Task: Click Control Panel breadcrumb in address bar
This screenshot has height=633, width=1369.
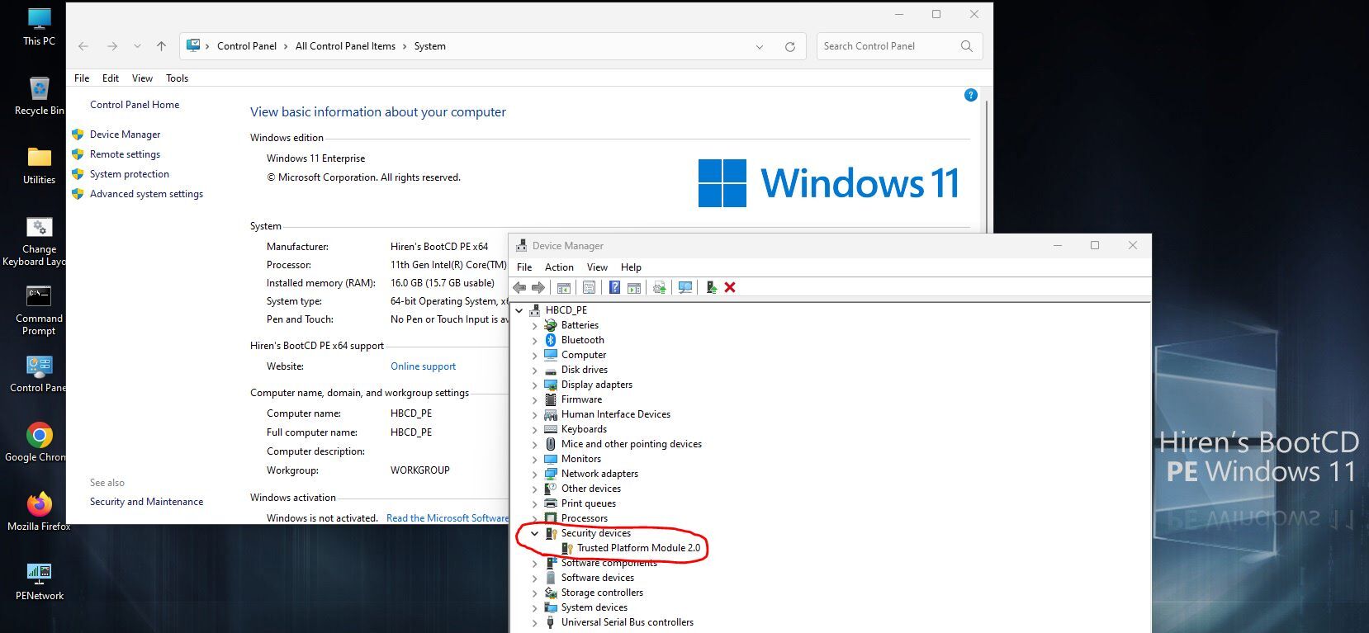Action: [x=247, y=46]
